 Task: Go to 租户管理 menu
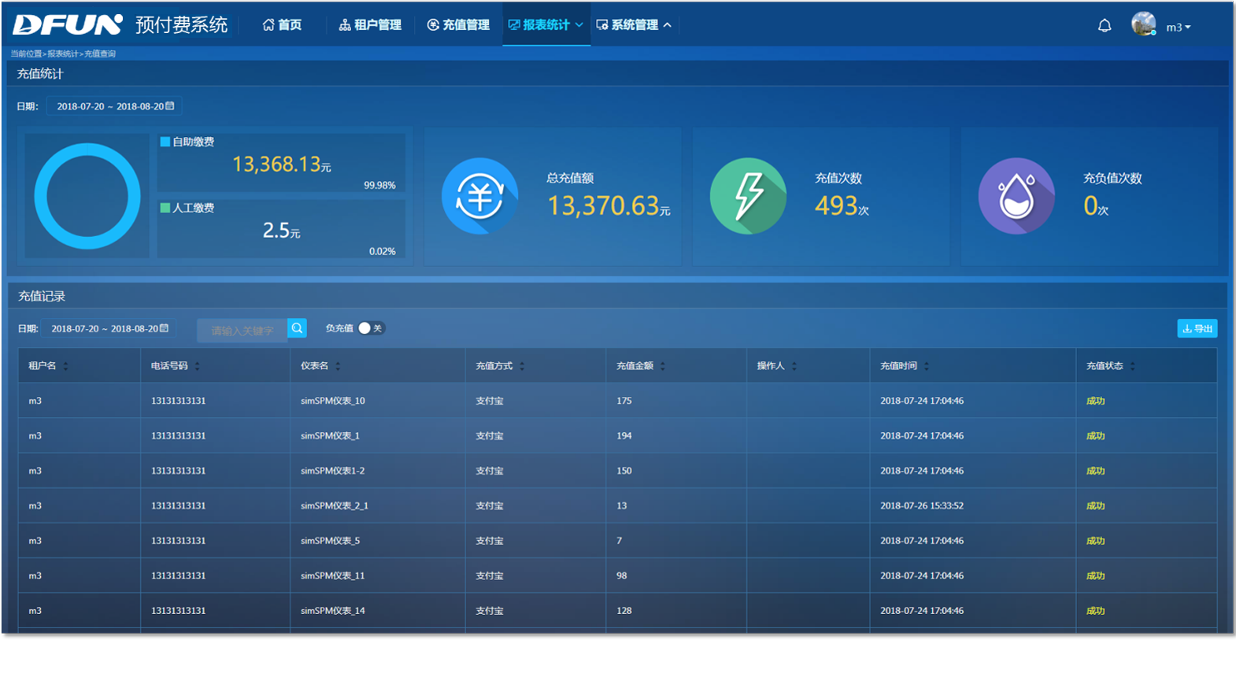click(370, 25)
